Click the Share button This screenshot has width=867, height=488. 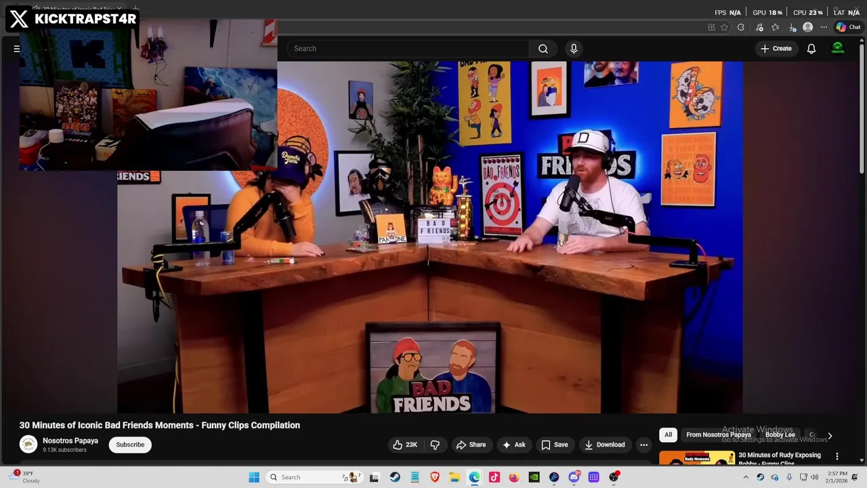pos(471,445)
